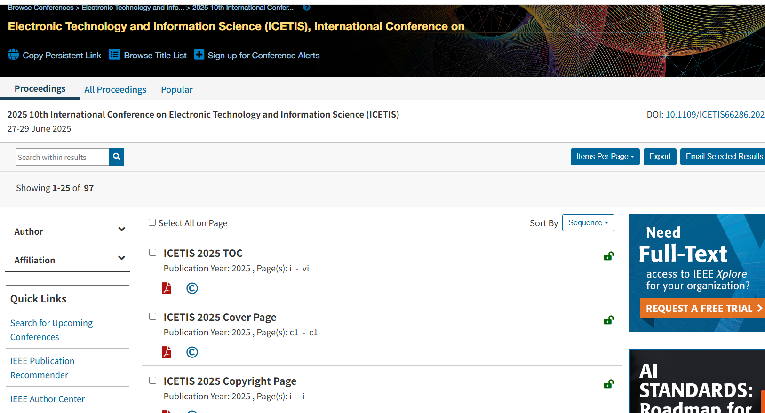Click Email Selected Results button
Viewport: 765px width, 413px height.
click(723, 157)
